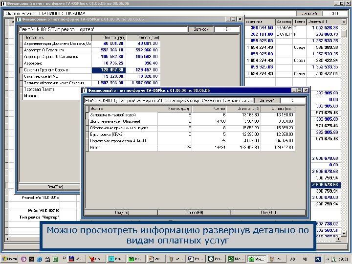
Task: Select the first column header in front window table
Action: click(124, 109)
